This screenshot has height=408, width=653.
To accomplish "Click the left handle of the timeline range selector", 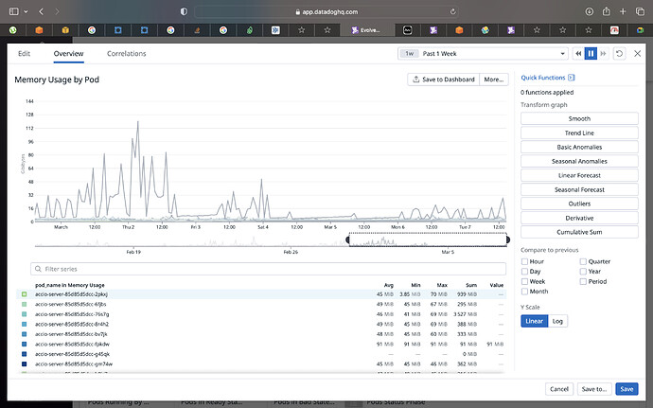I will pos(347,239).
